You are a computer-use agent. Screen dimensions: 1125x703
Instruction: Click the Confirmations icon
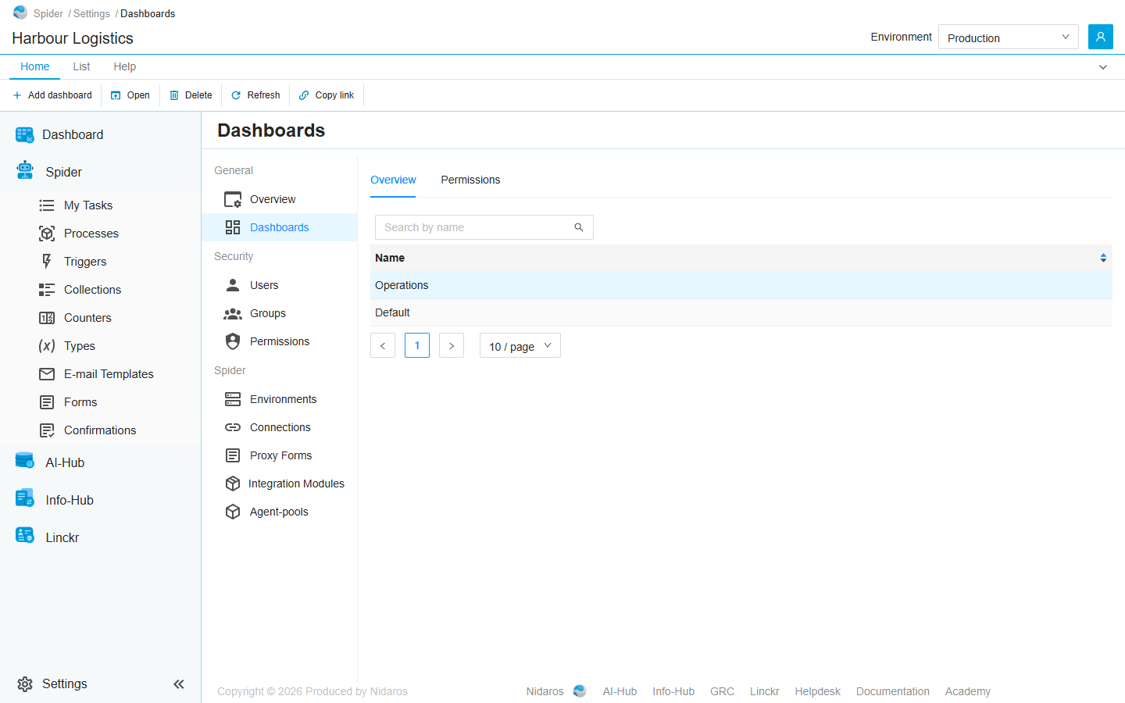click(47, 430)
